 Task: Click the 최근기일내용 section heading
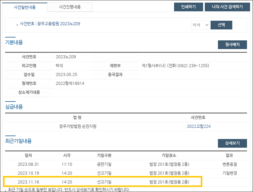(18, 141)
